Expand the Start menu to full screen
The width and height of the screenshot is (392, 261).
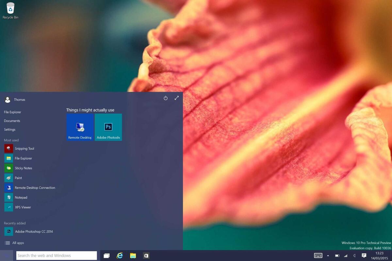(x=176, y=98)
